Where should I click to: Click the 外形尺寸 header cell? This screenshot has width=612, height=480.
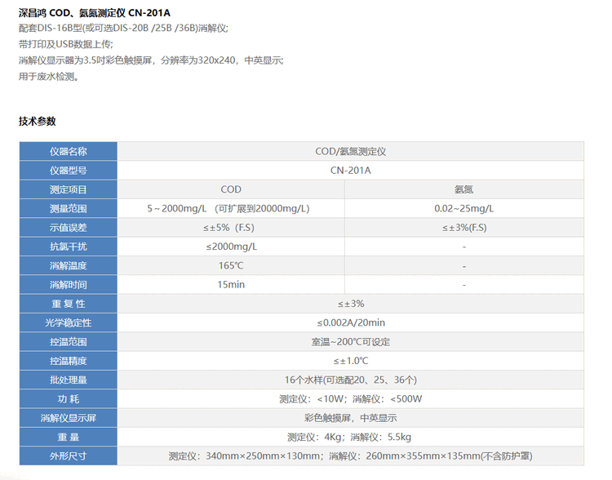tap(69, 456)
